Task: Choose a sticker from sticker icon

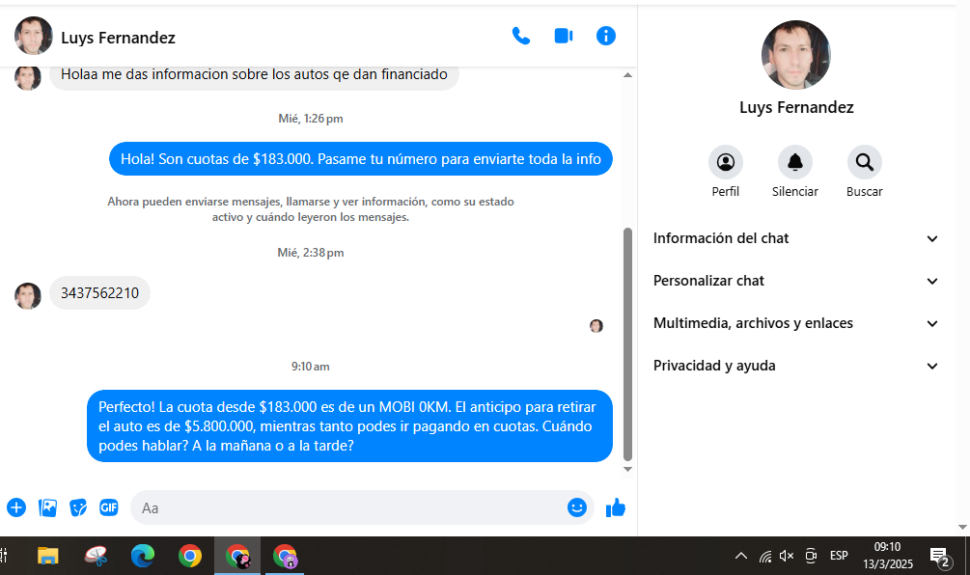Action: [78, 507]
